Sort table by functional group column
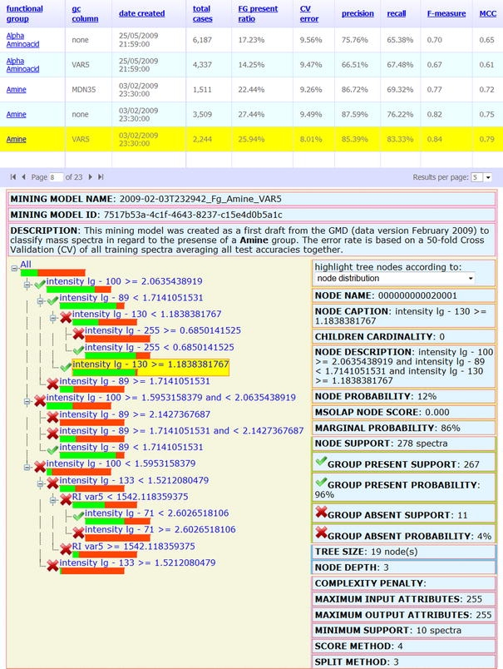The height and width of the screenshot is (669, 503). (x=25, y=13)
